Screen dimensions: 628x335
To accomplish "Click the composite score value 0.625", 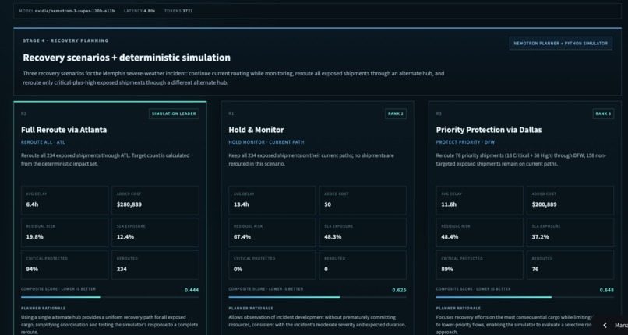I will 399,290.
